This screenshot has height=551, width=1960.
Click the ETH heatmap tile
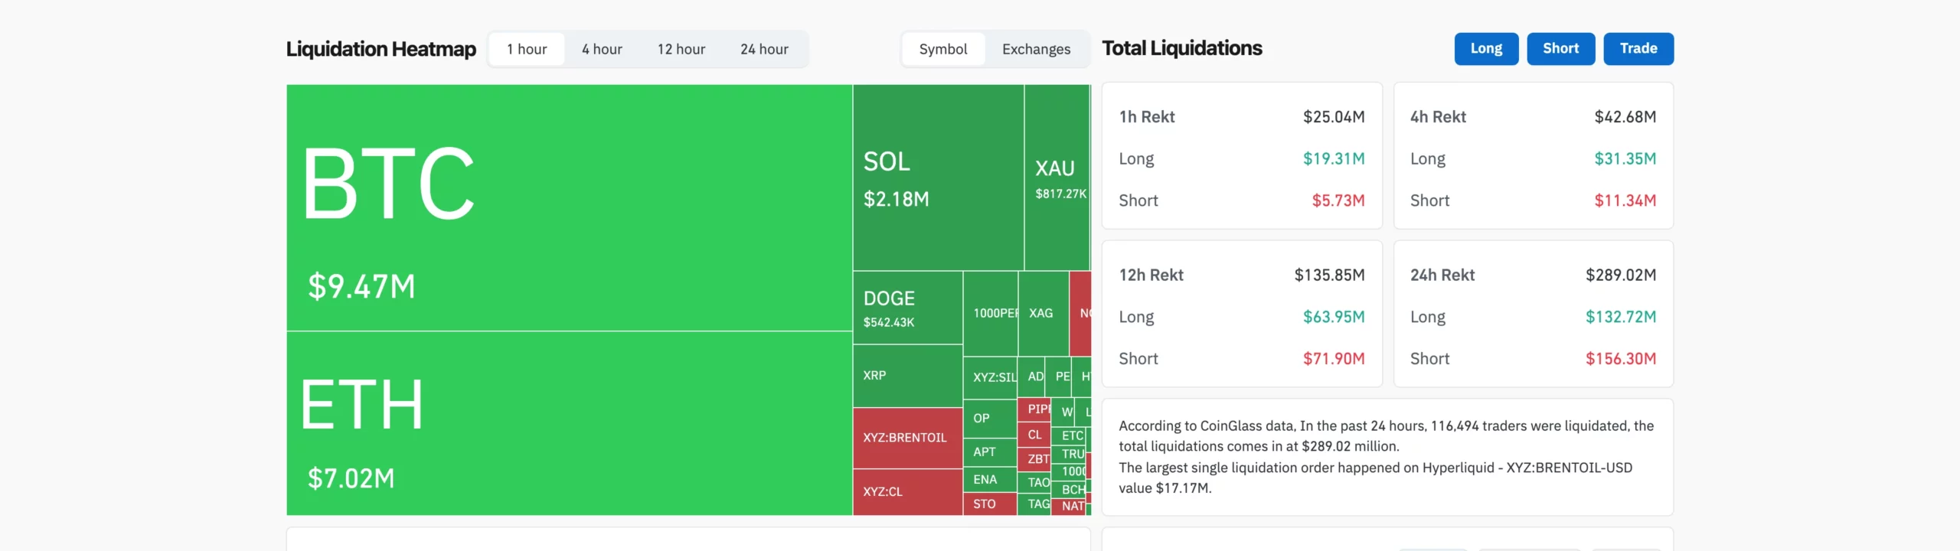(x=569, y=423)
